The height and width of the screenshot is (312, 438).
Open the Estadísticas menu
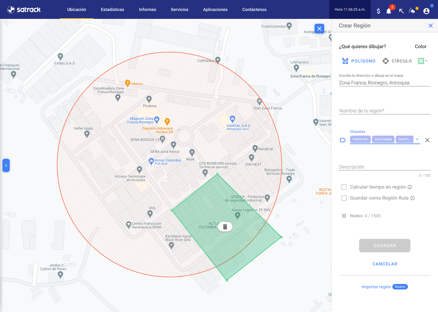click(x=113, y=9)
